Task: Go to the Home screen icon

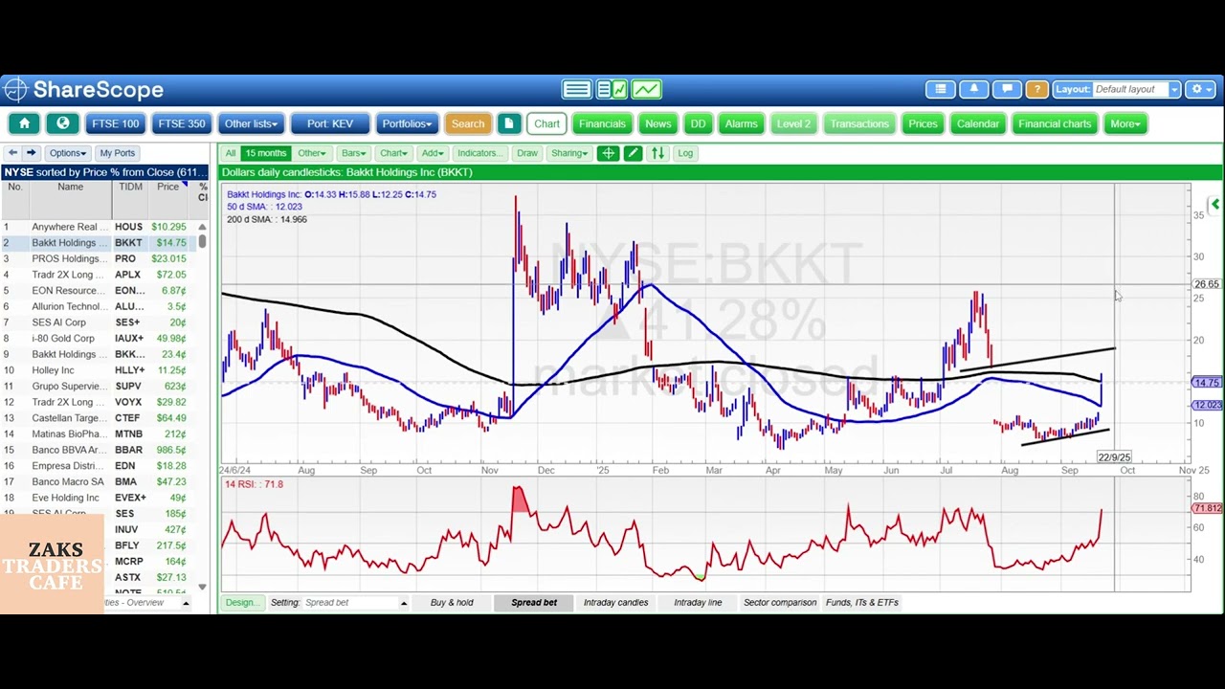Action: coord(25,123)
